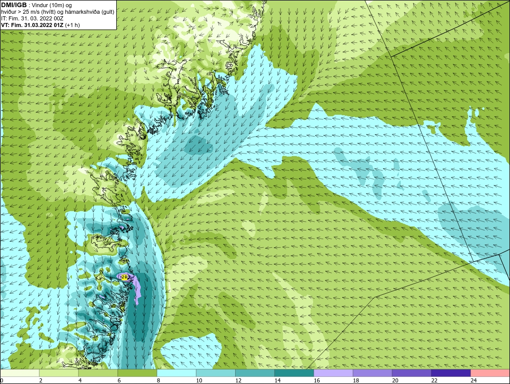Image resolution: width=510 pixels, height=384 pixels.
Task: Click legend tick label 24
Action: pyautogui.click(x=474, y=380)
